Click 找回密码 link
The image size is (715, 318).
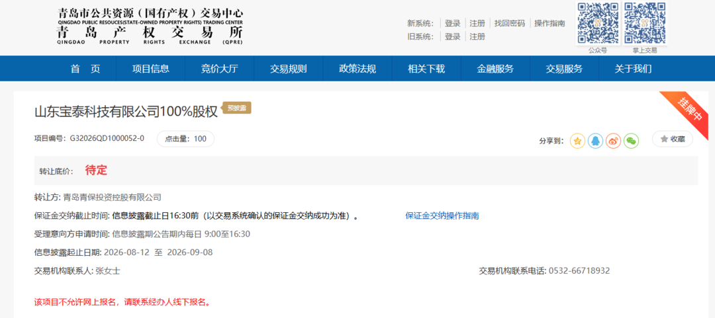pyautogui.click(x=509, y=23)
